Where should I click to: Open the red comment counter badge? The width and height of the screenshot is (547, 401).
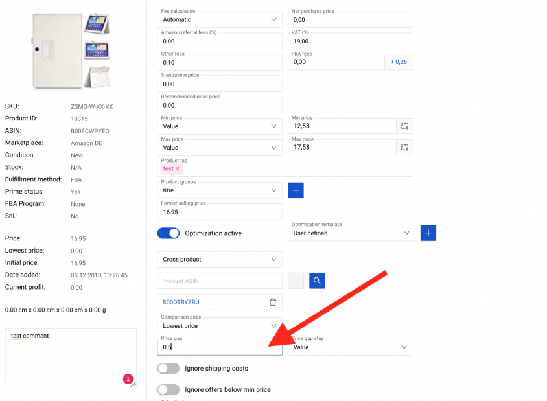pos(128,379)
